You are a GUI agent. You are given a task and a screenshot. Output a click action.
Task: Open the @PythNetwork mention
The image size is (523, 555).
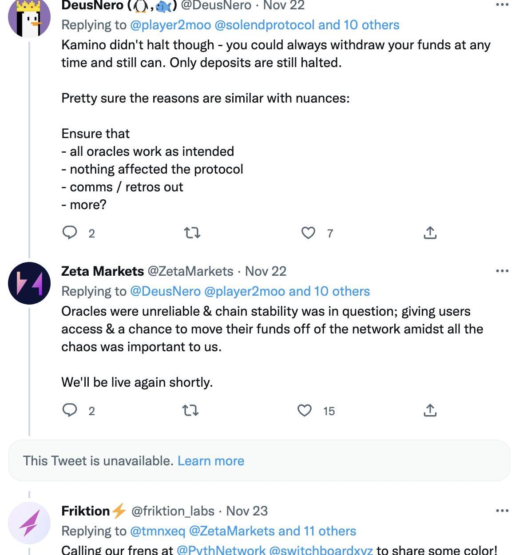point(221,550)
